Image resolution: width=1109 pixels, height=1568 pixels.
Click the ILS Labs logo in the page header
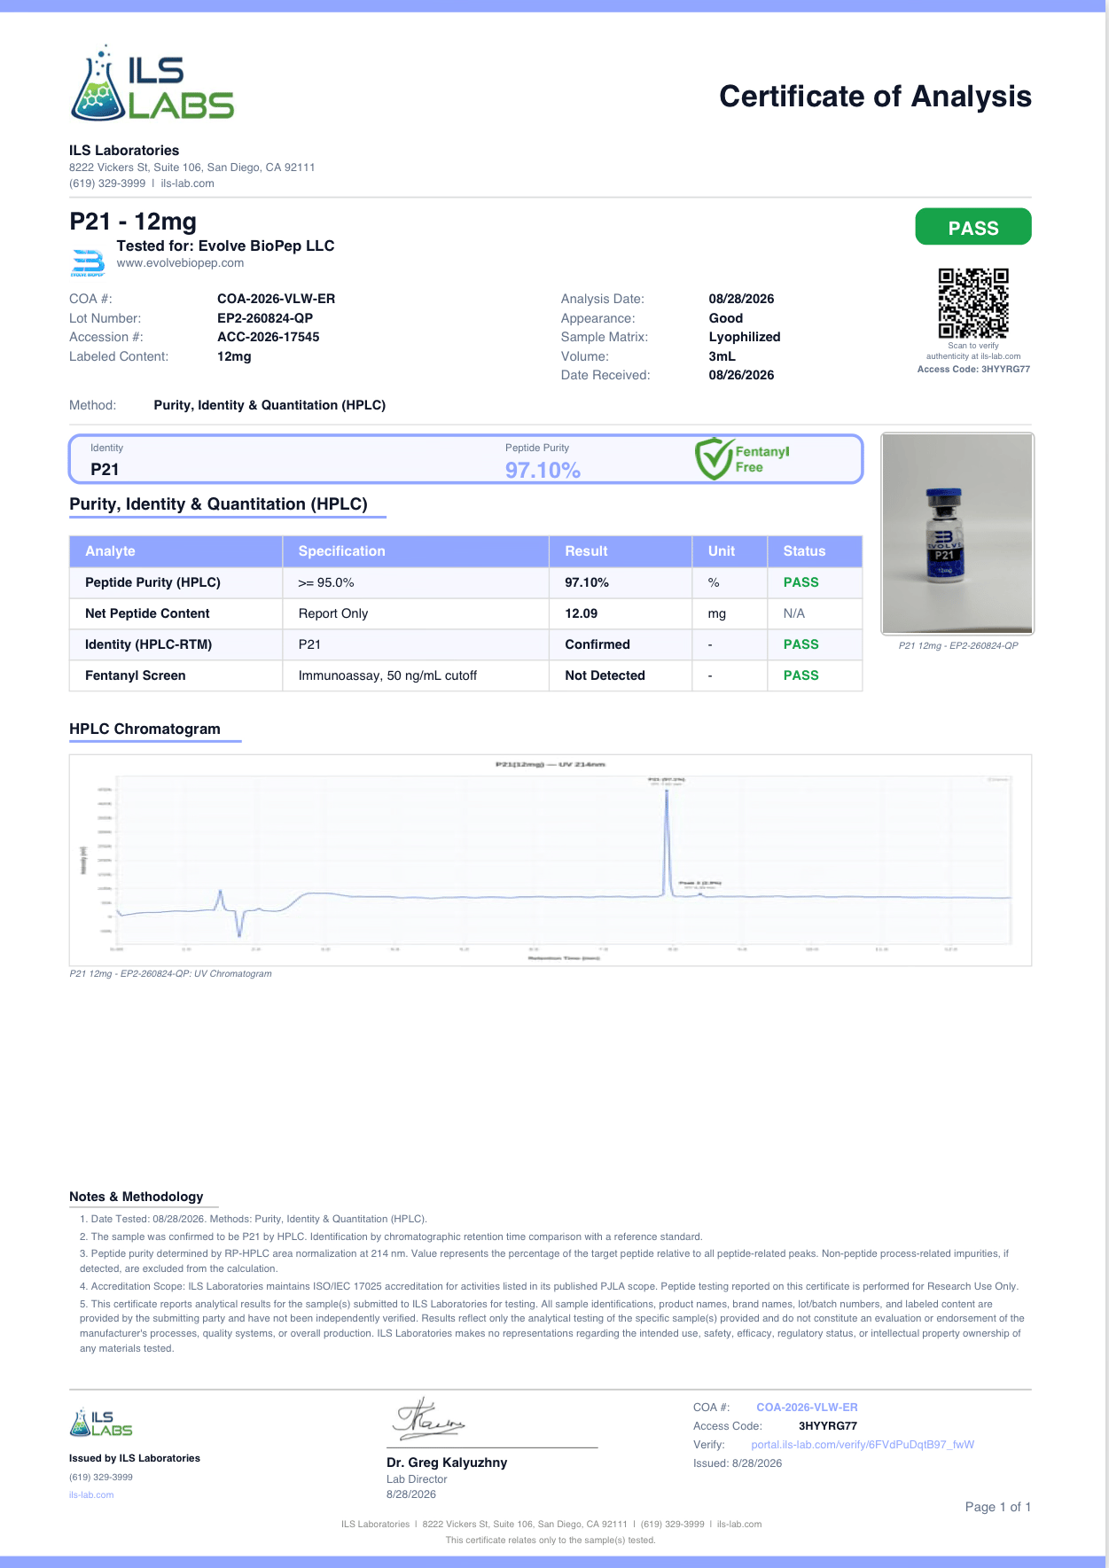[152, 83]
